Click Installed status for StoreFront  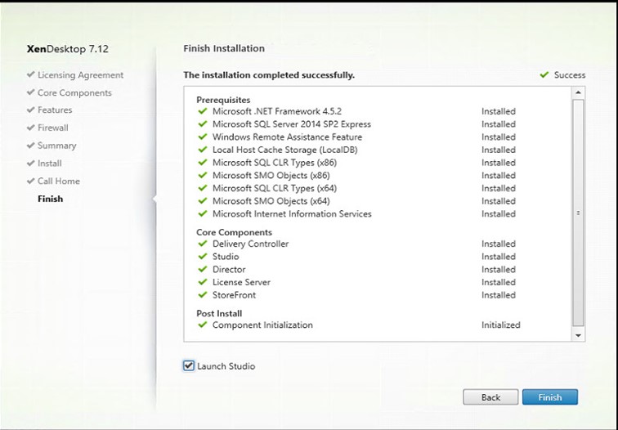498,295
